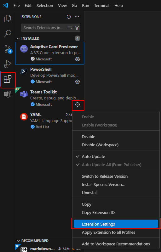Click Red Hat publisher name
This screenshot has height=252, width=161.
[x=42, y=127]
